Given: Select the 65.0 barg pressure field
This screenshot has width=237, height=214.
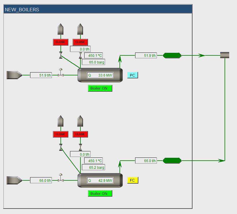Looking at the screenshot, I should 93,62.
